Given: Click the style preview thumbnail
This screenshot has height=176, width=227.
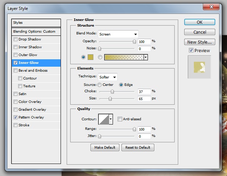Looking at the screenshot, I should click(199, 67).
